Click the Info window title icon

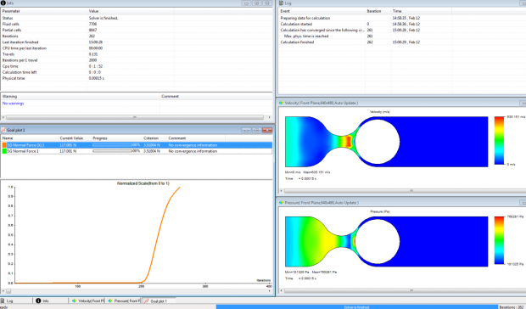pos(3,3)
